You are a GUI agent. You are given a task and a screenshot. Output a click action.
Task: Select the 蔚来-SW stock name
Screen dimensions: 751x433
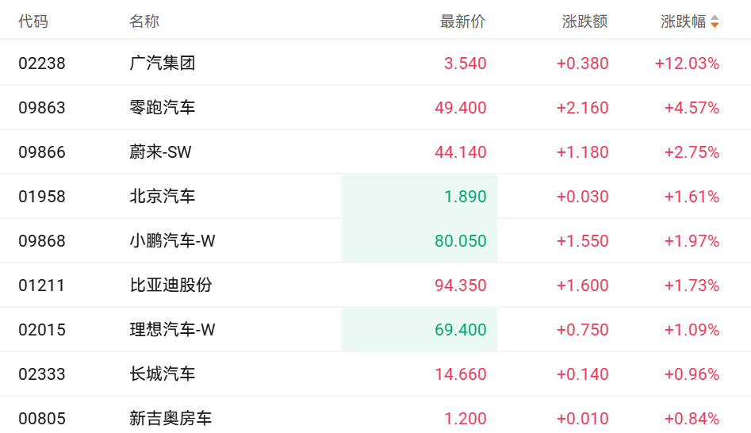pyautogui.click(x=160, y=152)
